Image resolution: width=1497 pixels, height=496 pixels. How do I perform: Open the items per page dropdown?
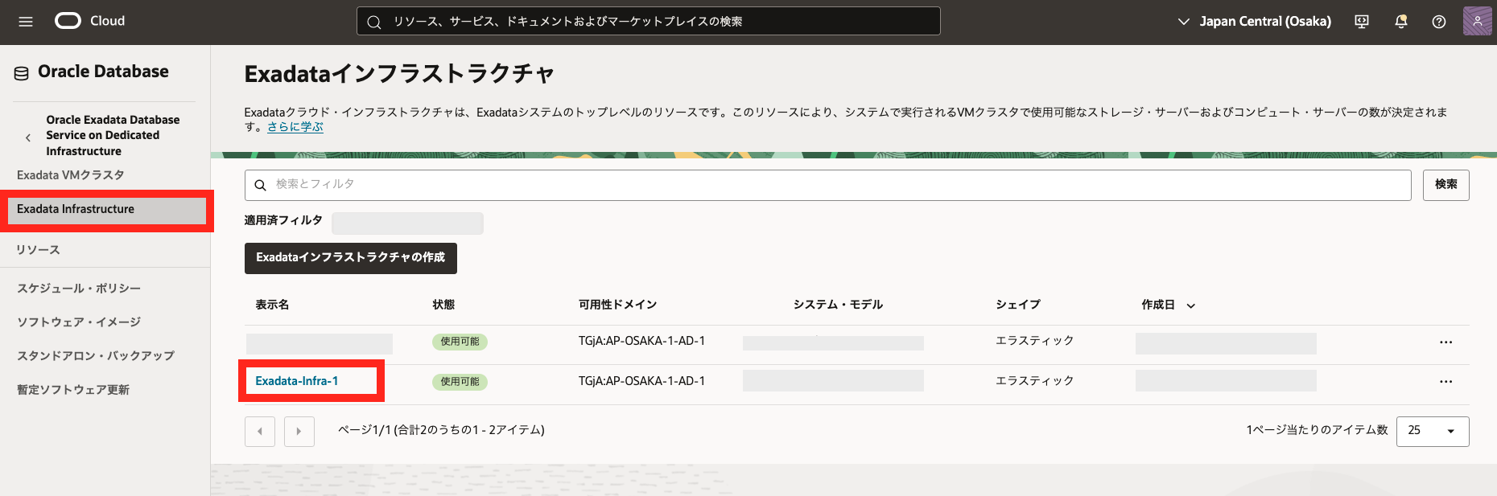[1432, 431]
